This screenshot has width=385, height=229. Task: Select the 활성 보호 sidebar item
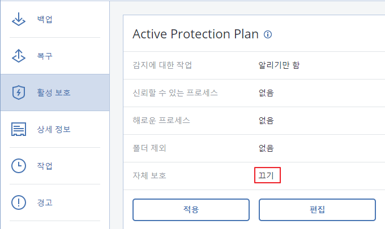tap(55, 93)
